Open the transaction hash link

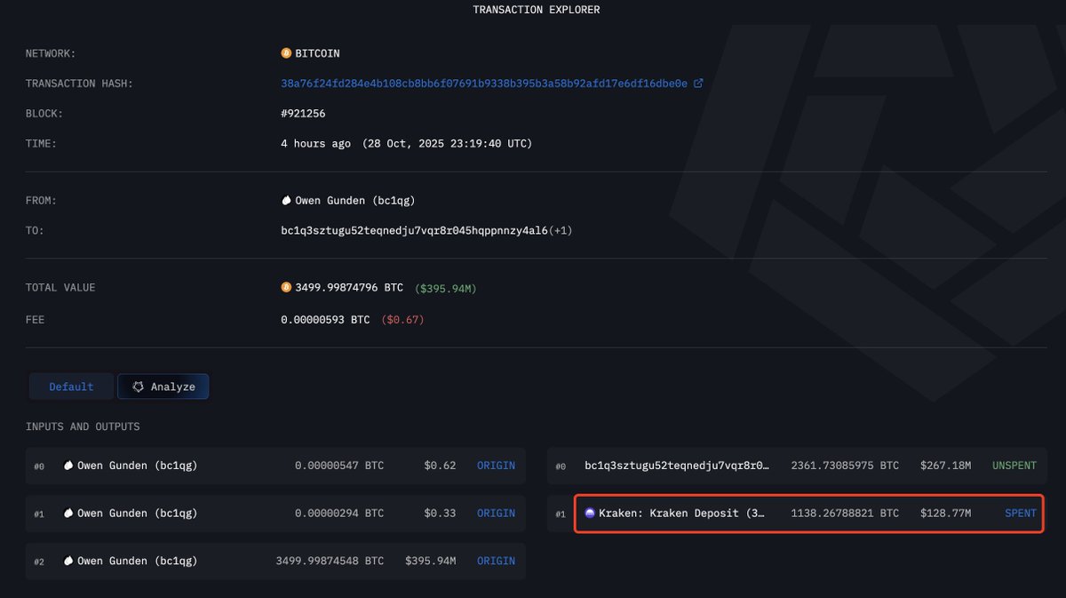484,84
